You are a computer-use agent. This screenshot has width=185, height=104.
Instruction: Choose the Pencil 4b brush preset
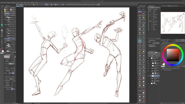[x=10, y=39]
